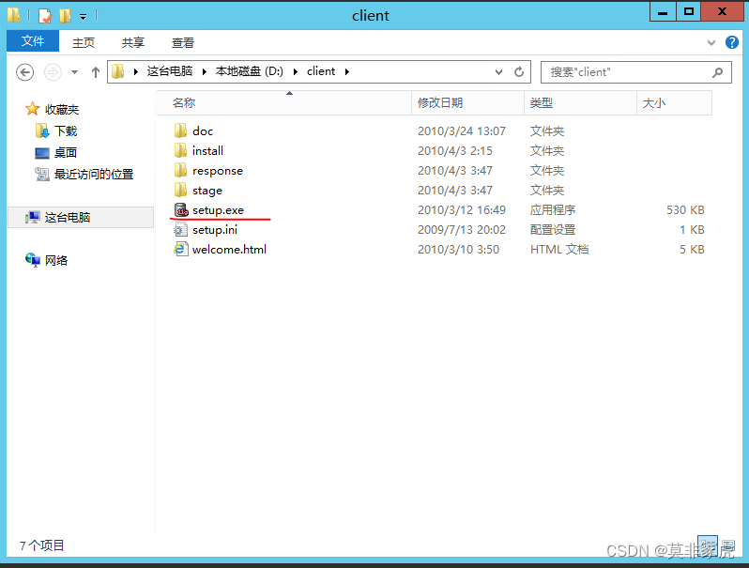Select the doc folder icon
The width and height of the screenshot is (749, 568).
coord(180,130)
